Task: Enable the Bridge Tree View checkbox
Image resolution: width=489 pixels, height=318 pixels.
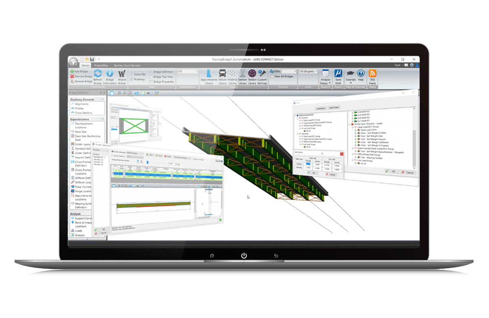Action: coord(151,76)
